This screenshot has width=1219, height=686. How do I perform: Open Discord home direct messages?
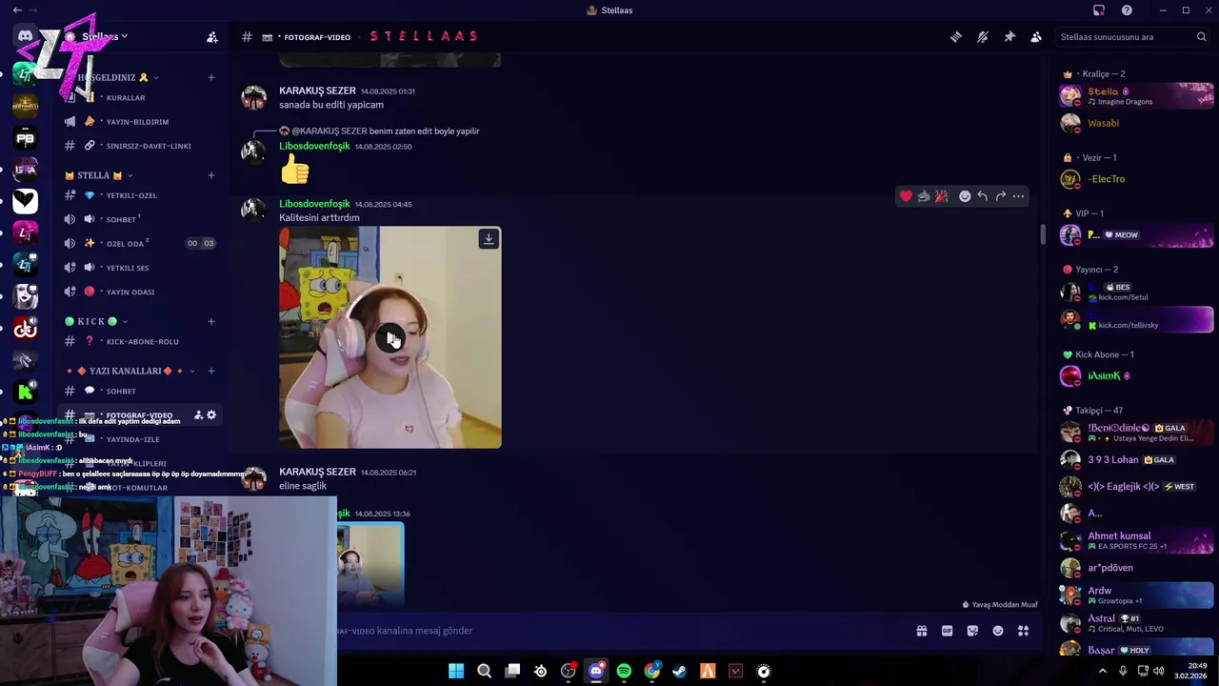coord(26,36)
